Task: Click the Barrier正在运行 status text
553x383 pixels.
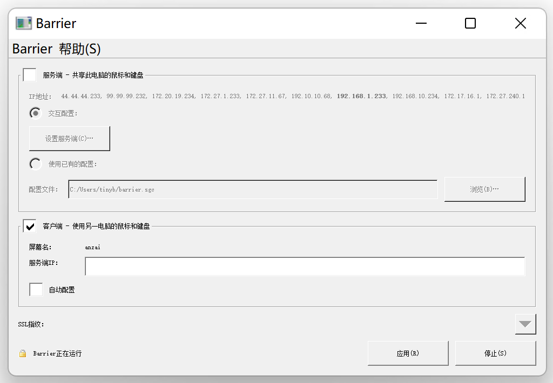Action: pyautogui.click(x=57, y=353)
